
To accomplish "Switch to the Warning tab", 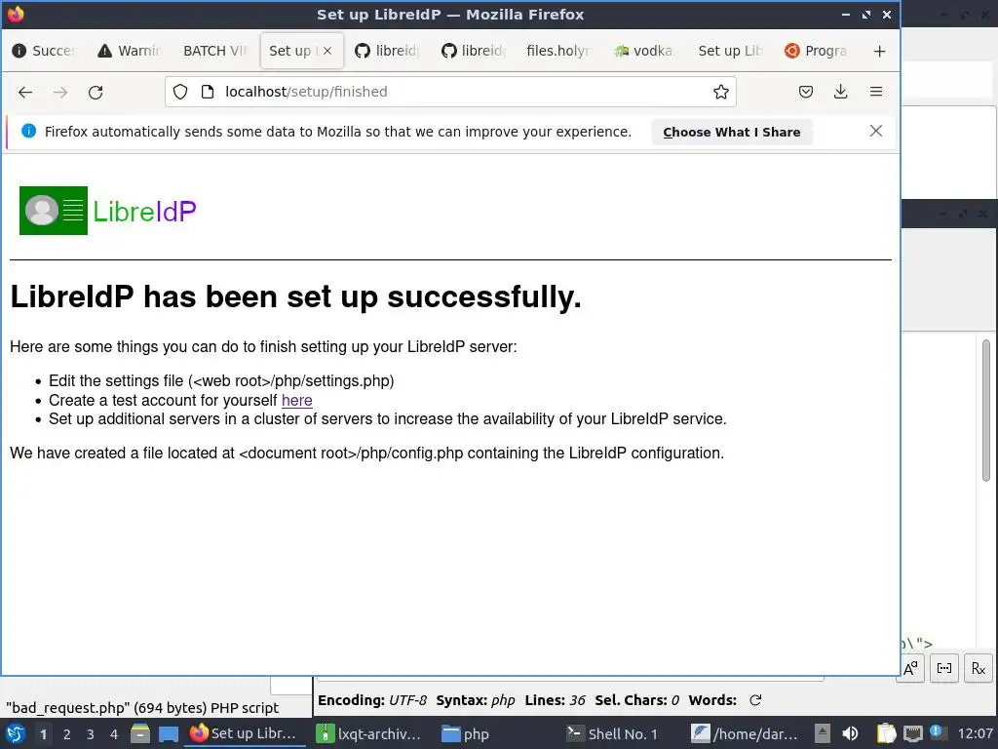I will [x=130, y=51].
